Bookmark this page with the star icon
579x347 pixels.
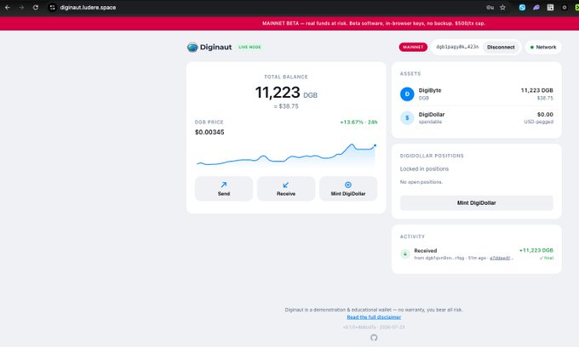coord(502,8)
